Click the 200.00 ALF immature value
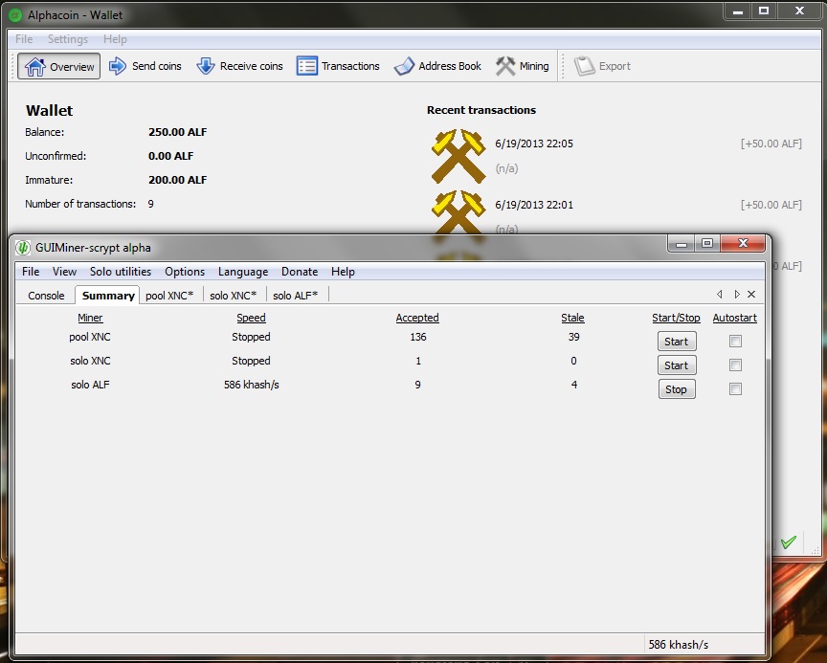The image size is (827, 663). click(178, 180)
